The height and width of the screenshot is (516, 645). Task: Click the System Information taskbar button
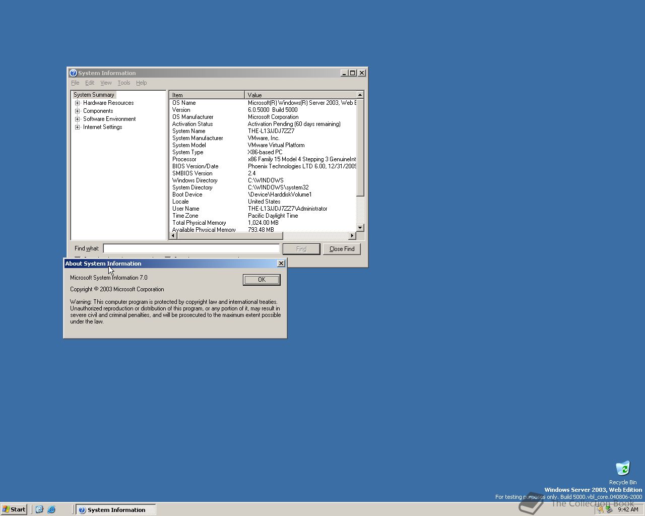pos(116,509)
